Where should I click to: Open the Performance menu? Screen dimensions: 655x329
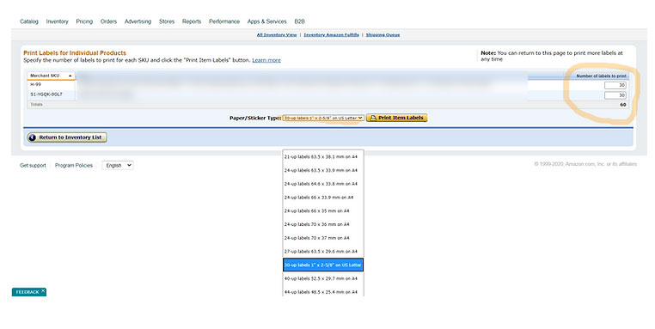pyautogui.click(x=224, y=21)
